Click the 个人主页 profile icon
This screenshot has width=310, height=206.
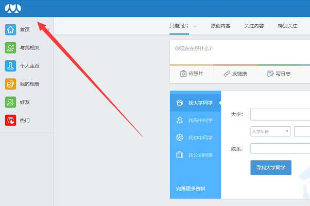pos(10,66)
